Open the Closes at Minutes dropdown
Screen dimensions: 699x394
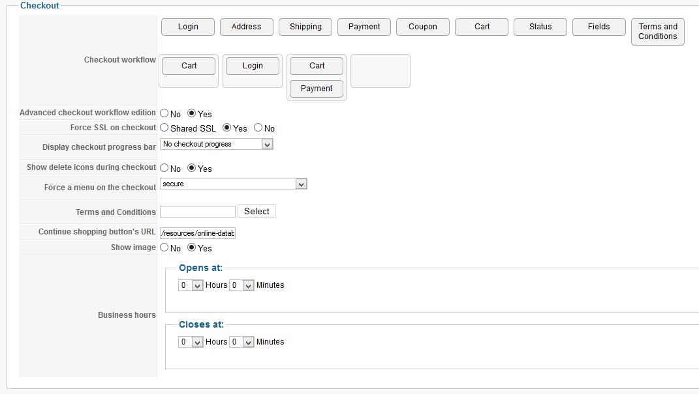241,342
